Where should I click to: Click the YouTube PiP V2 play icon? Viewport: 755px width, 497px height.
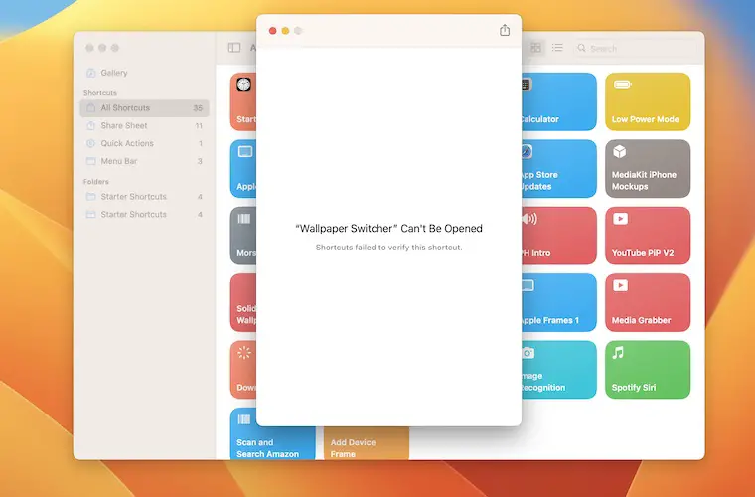(x=620, y=219)
